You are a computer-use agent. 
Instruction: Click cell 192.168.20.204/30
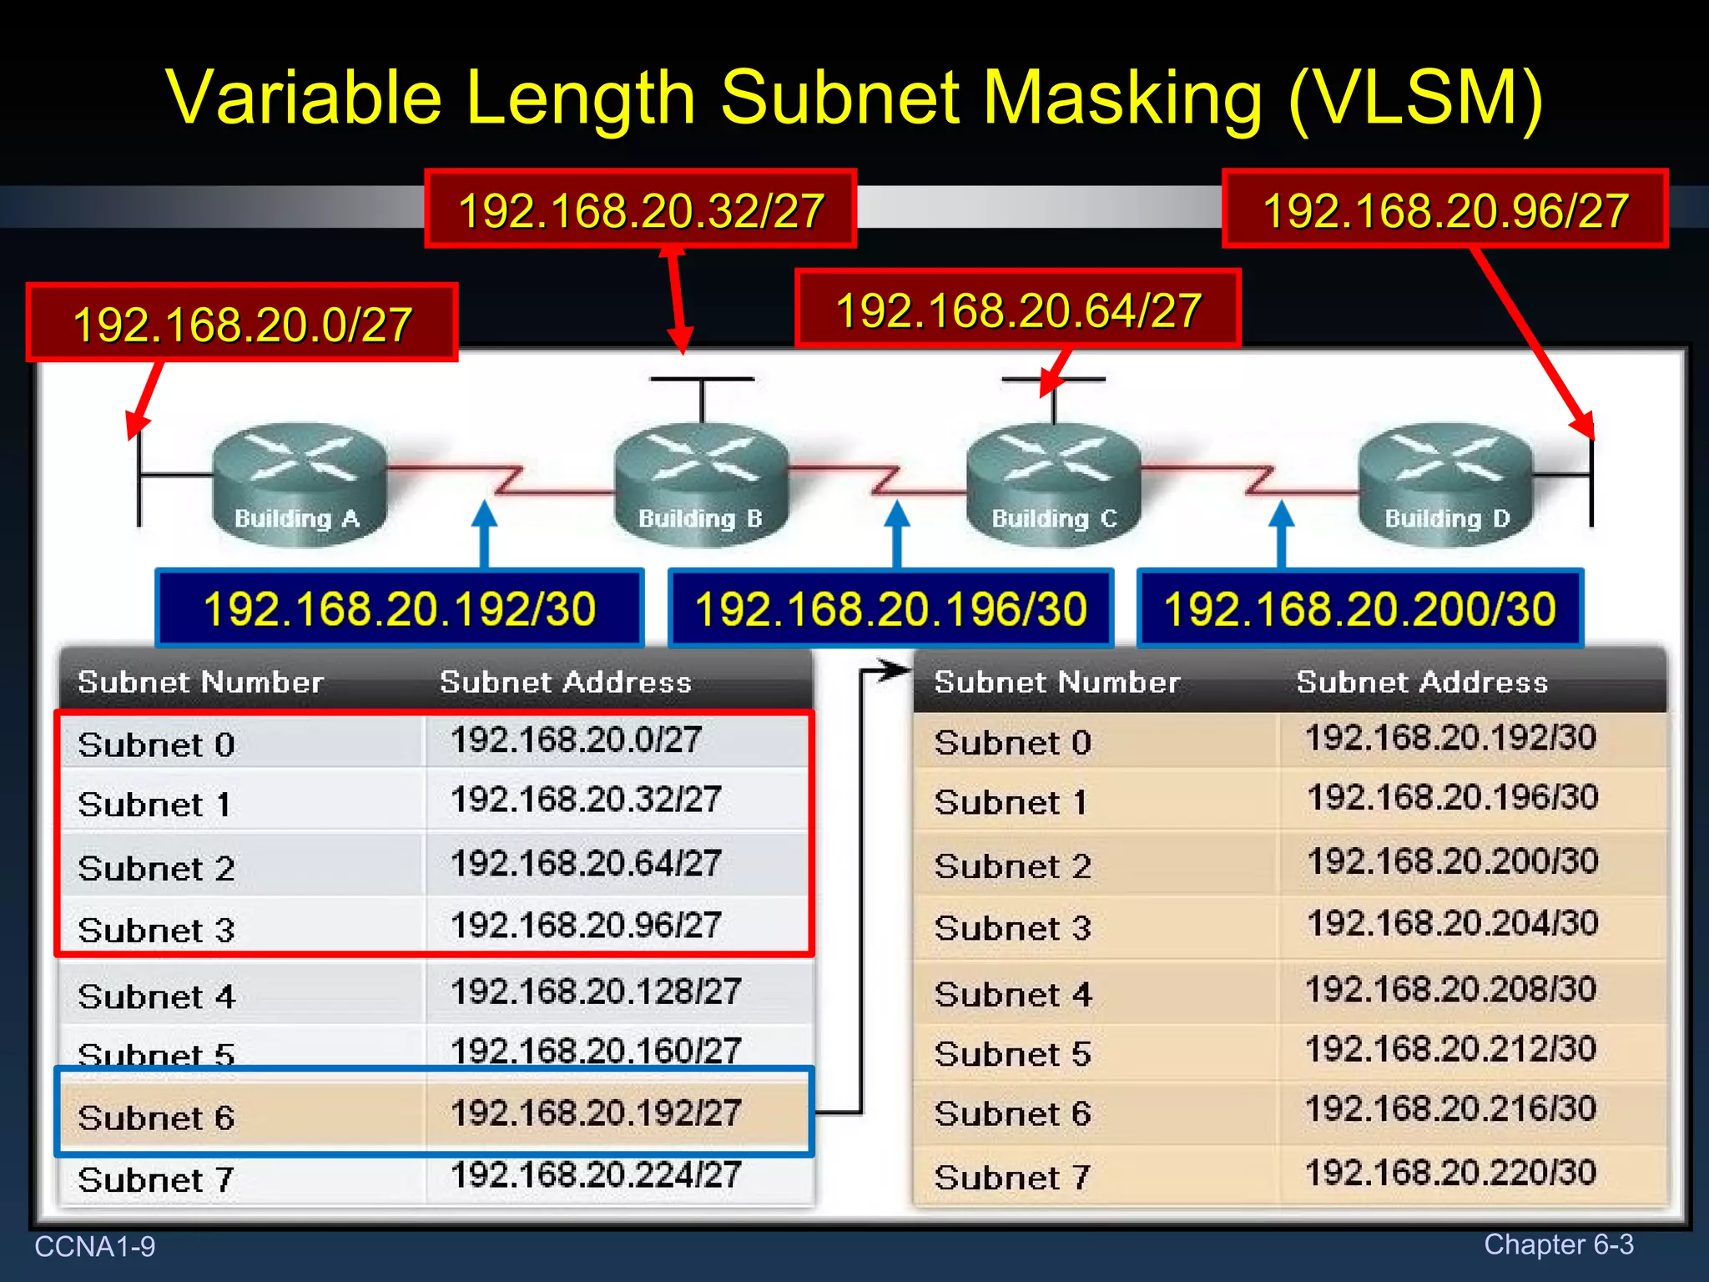point(1453,922)
